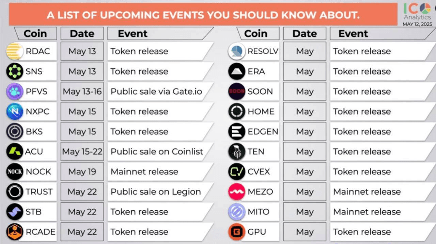
Task: Open the ICO Analytics logo
Action: [x=417, y=14]
